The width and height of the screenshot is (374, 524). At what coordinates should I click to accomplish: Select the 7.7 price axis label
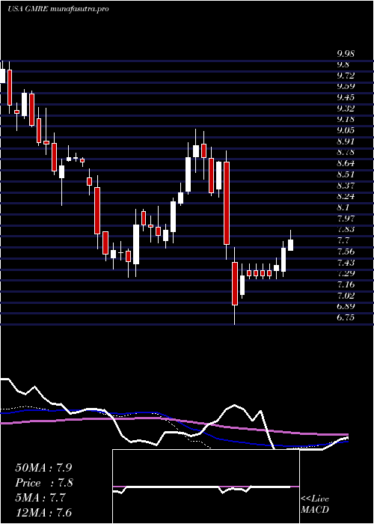click(343, 240)
